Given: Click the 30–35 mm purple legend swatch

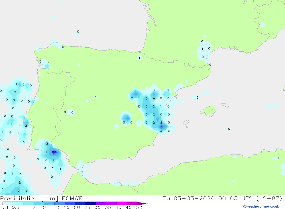Looking at the screenshot, I should coord(101,203).
